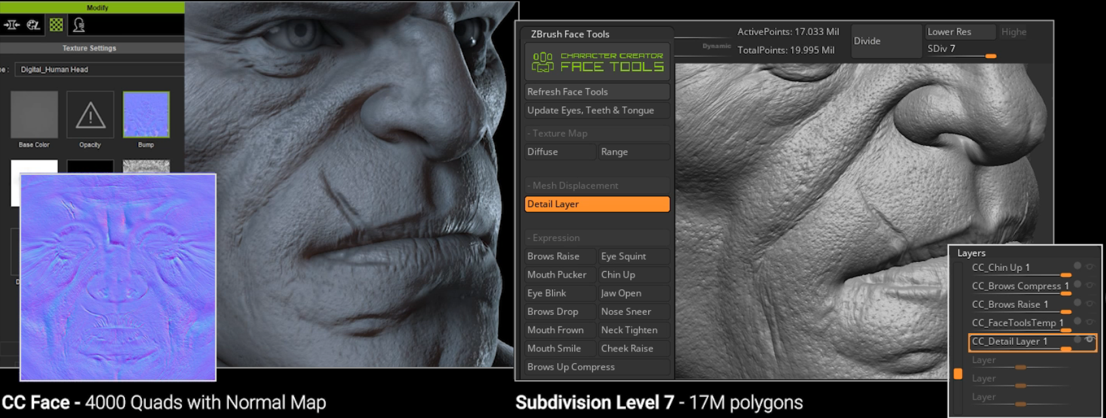Open the Digital_Human Head material dropdown
The width and height of the screenshot is (1106, 418).
click(99, 69)
